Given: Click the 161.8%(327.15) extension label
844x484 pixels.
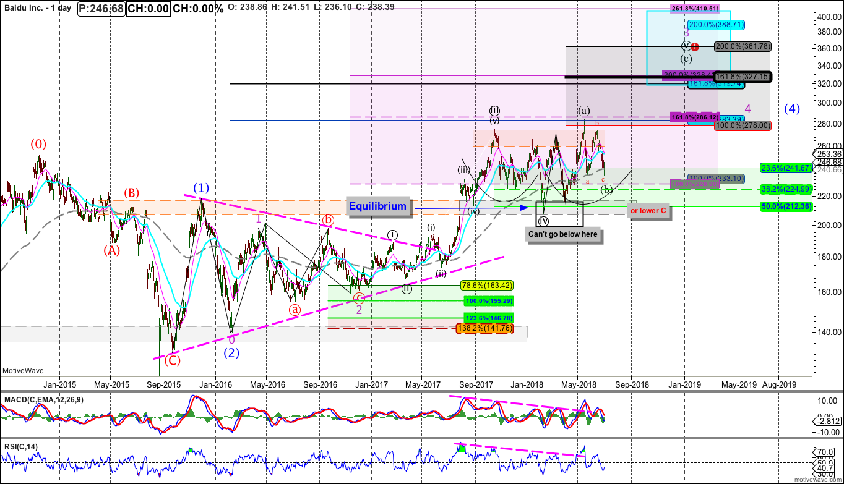Looking at the screenshot, I should pos(743,76).
